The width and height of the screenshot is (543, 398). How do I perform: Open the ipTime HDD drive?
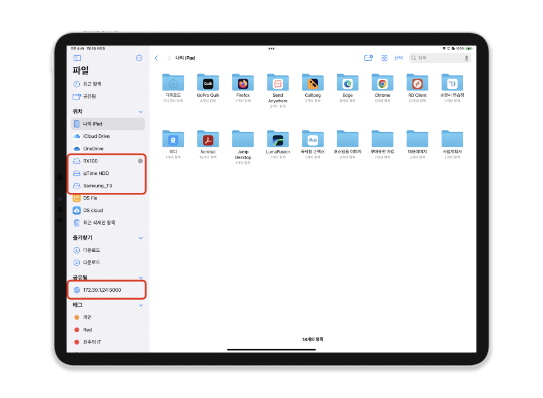tap(108, 173)
